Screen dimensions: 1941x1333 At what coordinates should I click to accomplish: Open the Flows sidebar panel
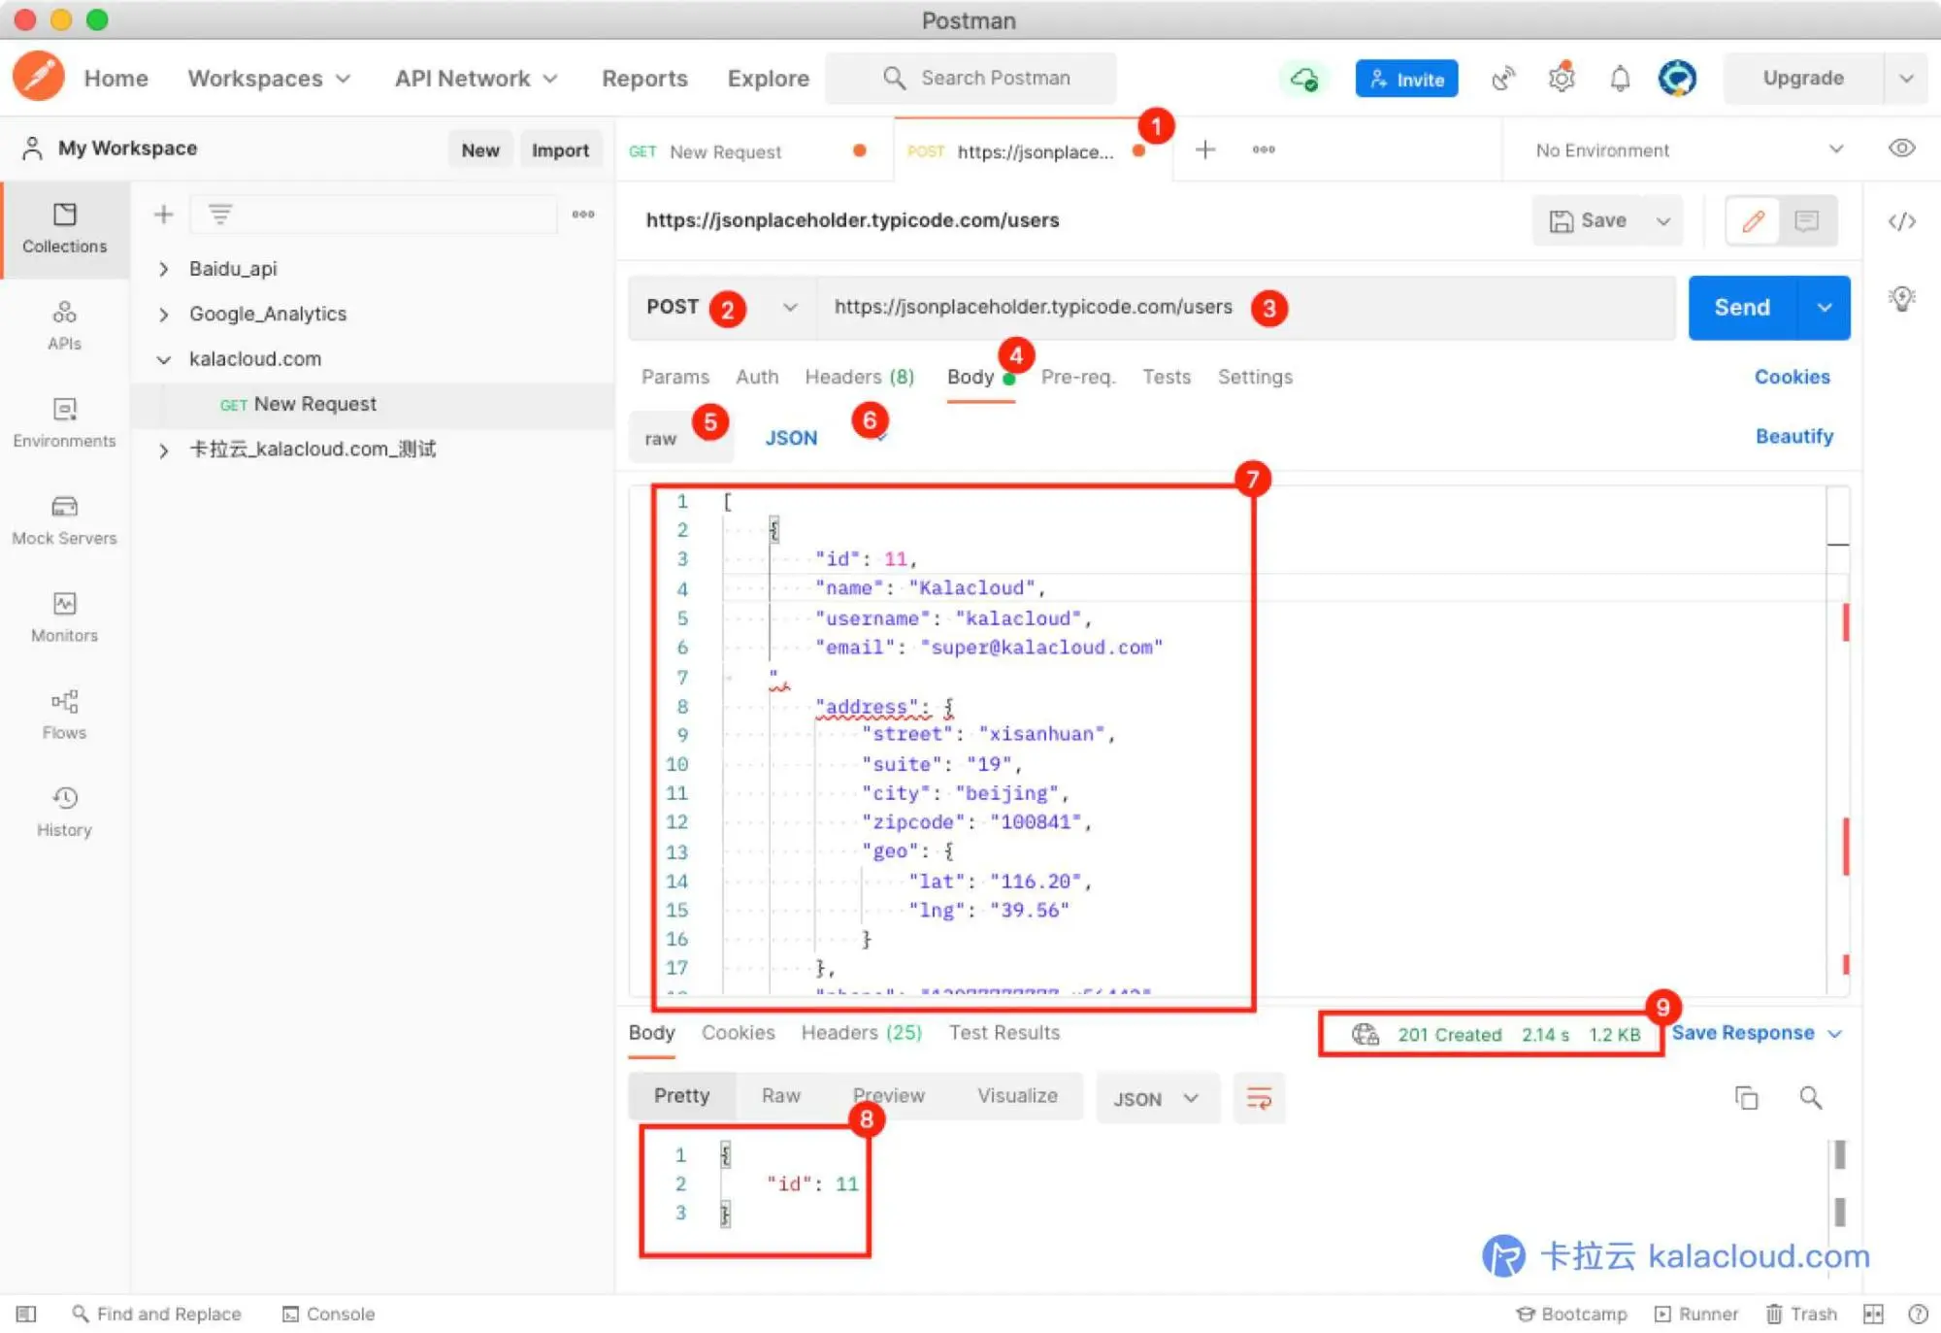click(x=64, y=715)
